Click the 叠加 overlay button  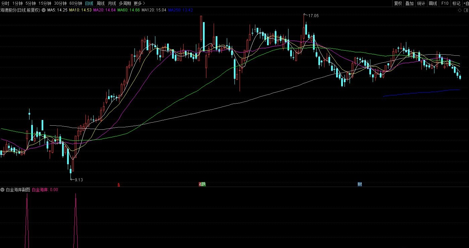409,3
